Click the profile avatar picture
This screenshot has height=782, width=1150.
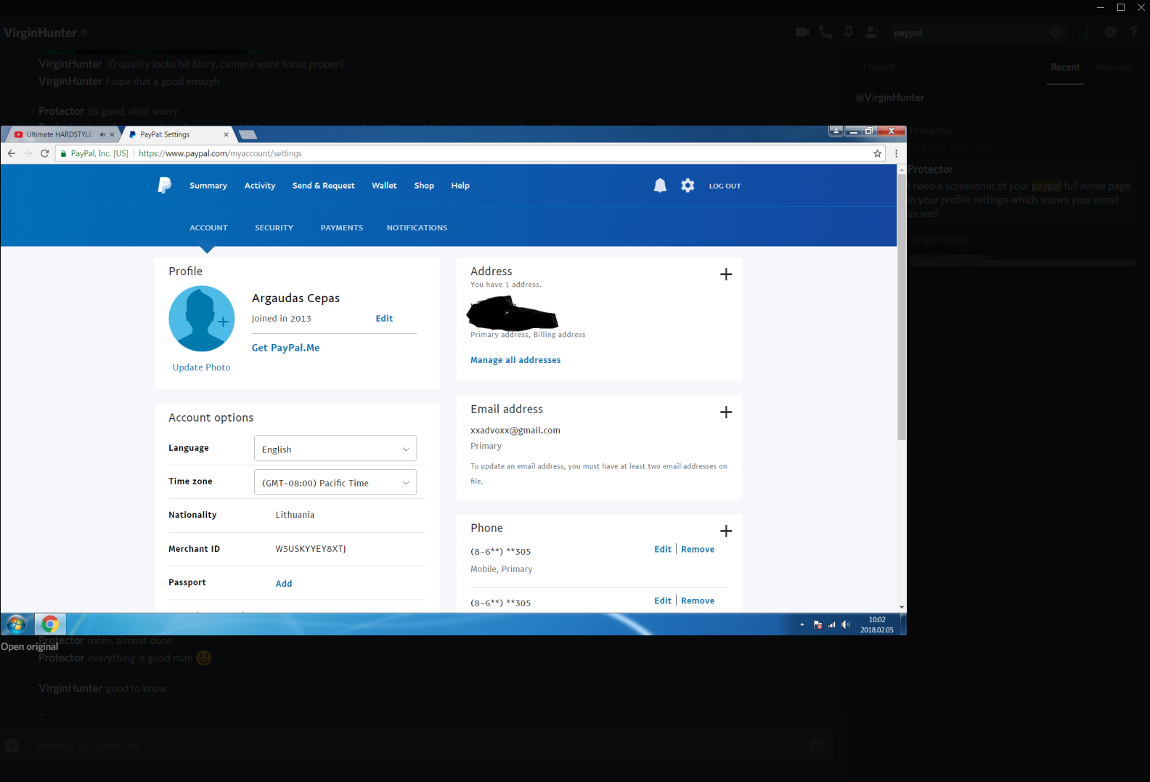click(202, 319)
